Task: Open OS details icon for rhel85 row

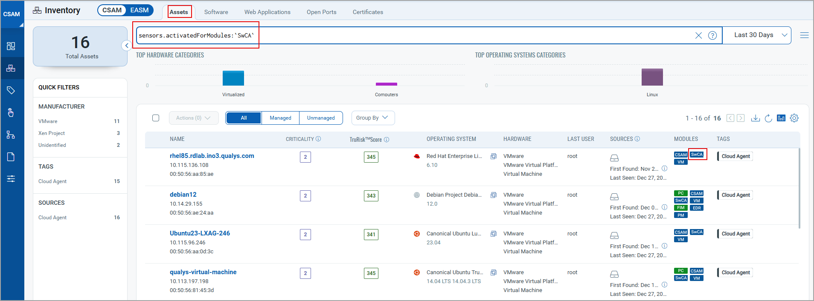Action: [494, 156]
